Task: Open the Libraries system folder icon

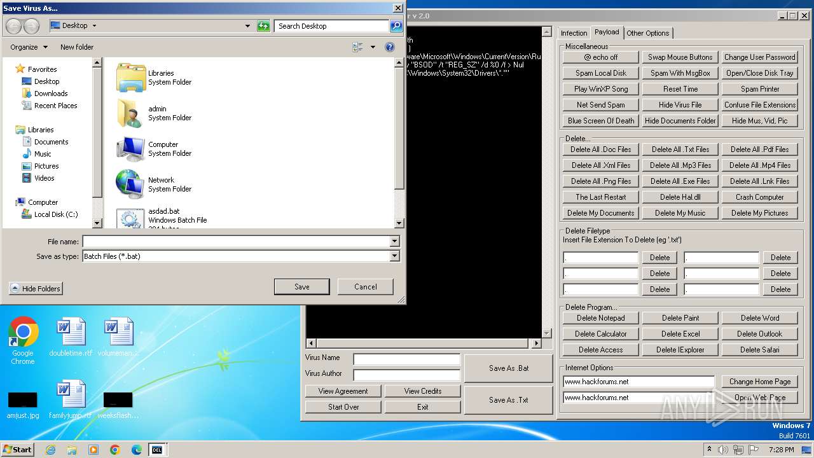Action: [131, 78]
